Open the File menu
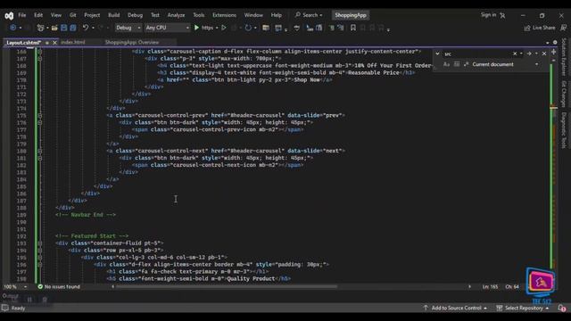The image size is (571, 321). 22,15
